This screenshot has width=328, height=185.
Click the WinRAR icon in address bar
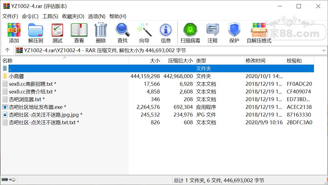20,50
